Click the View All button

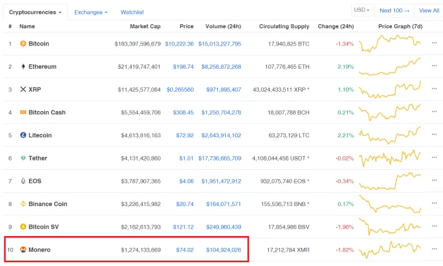click(429, 11)
